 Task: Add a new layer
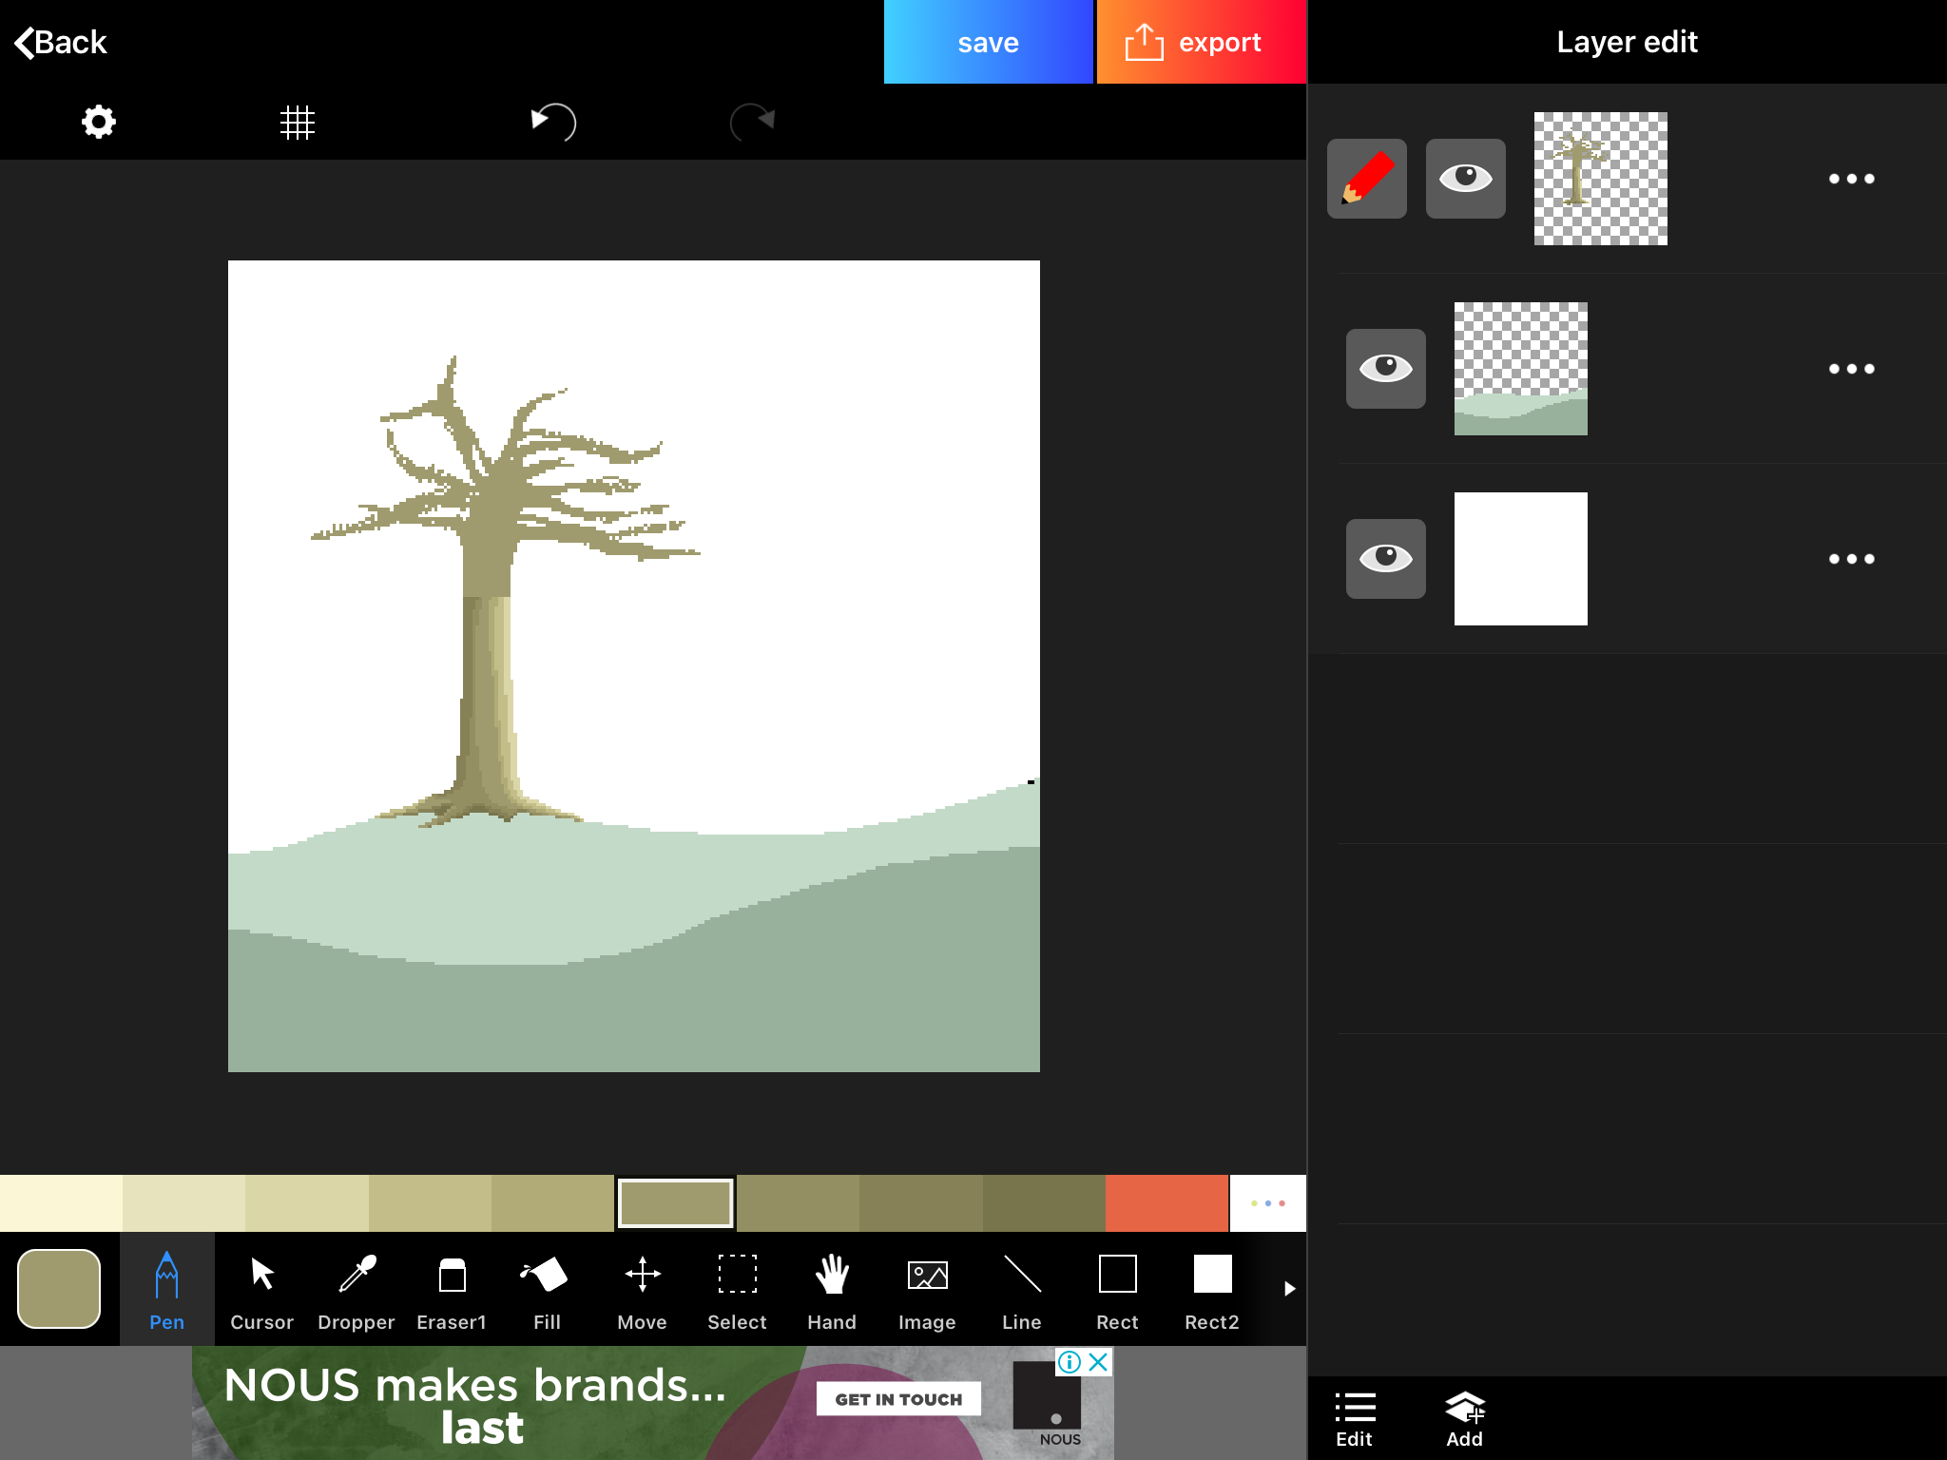(x=1465, y=1419)
